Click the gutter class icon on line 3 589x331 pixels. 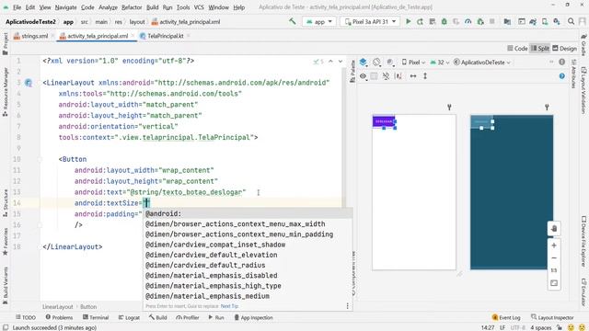pyautogui.click(x=29, y=83)
